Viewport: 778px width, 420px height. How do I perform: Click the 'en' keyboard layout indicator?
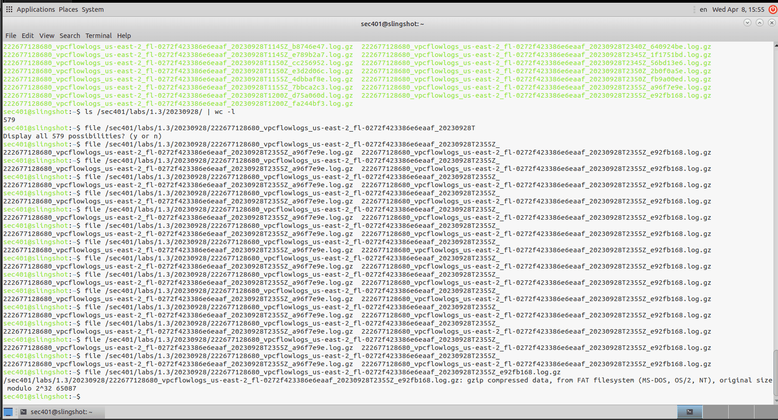coord(702,9)
